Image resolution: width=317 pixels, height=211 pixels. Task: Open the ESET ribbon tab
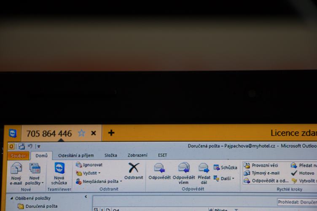click(x=163, y=155)
